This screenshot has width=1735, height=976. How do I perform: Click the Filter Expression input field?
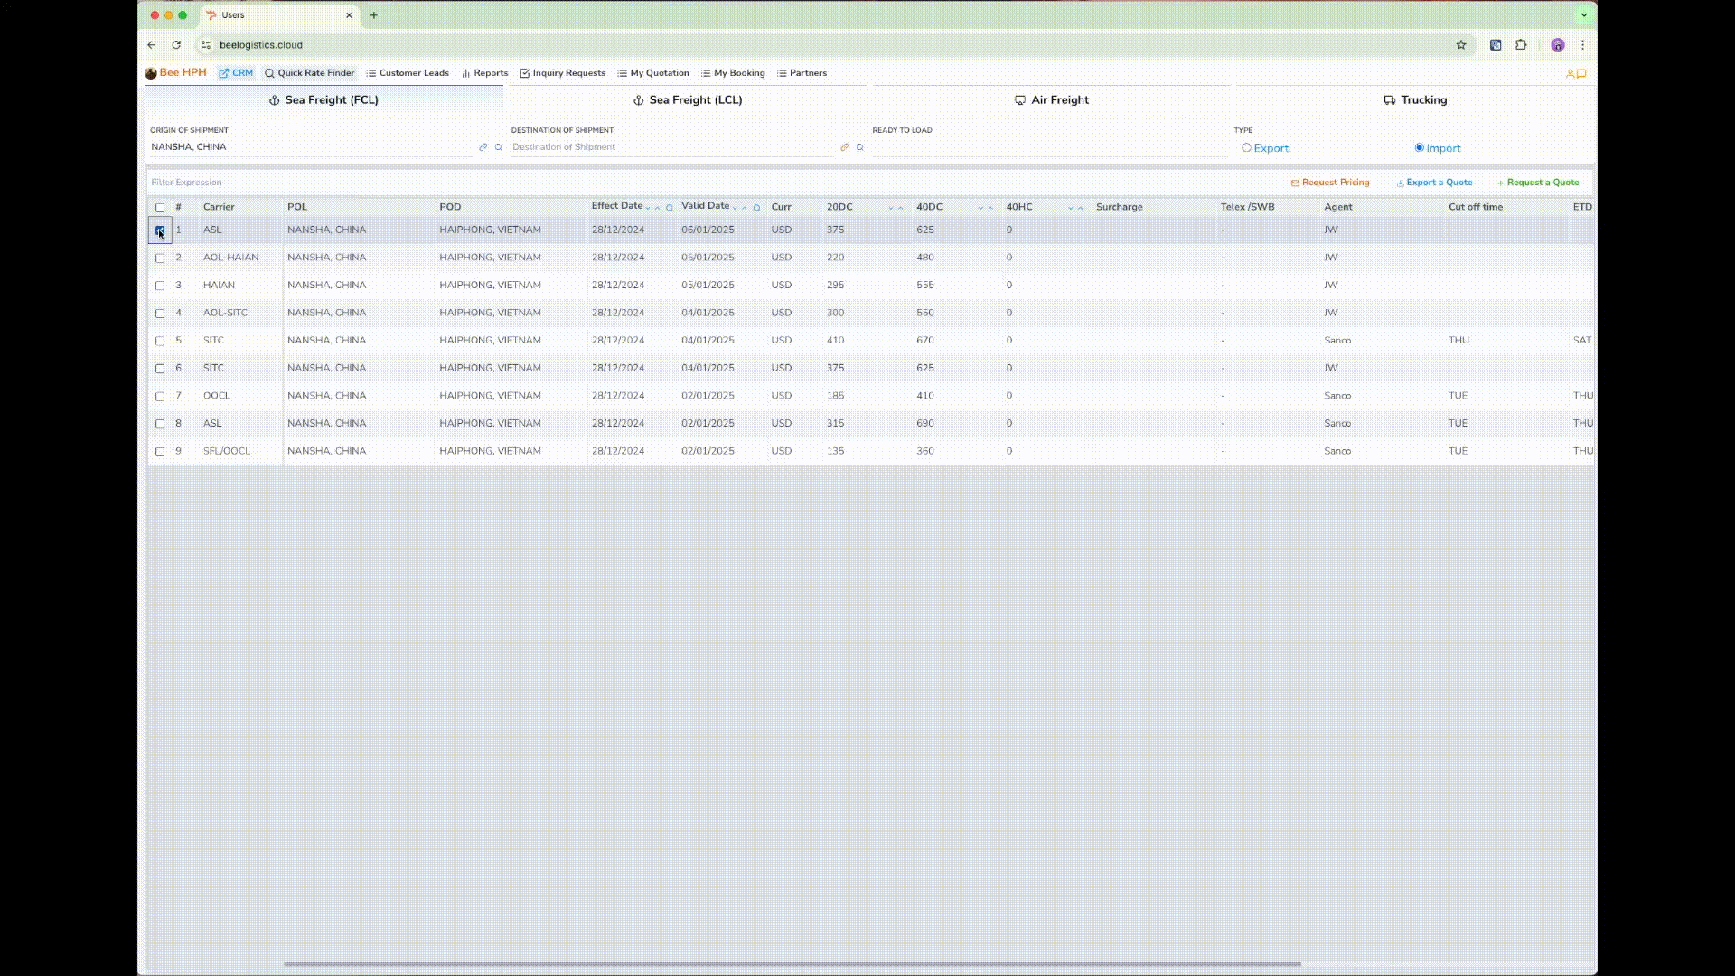click(253, 183)
